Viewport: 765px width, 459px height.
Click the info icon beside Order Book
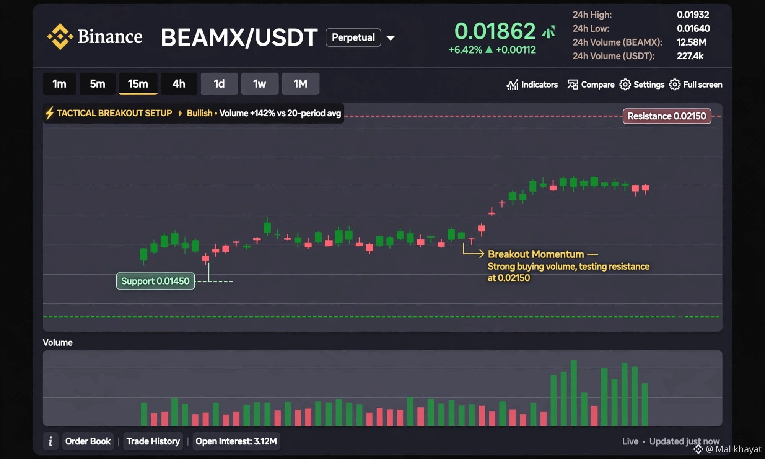pos(50,441)
